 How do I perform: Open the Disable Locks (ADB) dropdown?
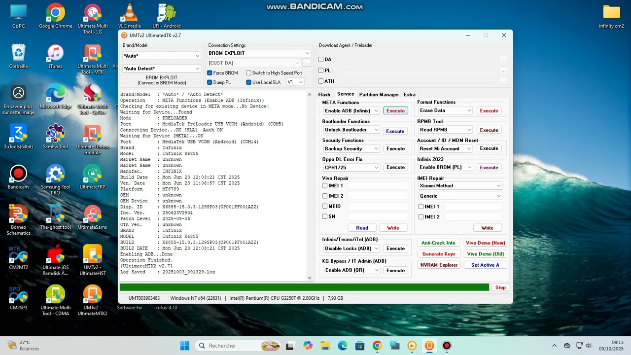[351, 248]
